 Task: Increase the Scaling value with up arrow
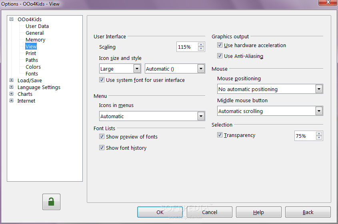pyautogui.click(x=201, y=45)
